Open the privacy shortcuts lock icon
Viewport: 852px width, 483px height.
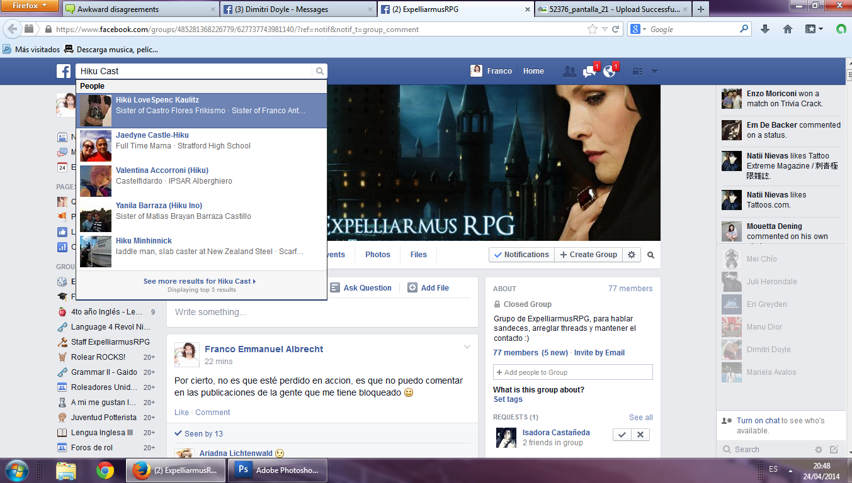click(637, 72)
